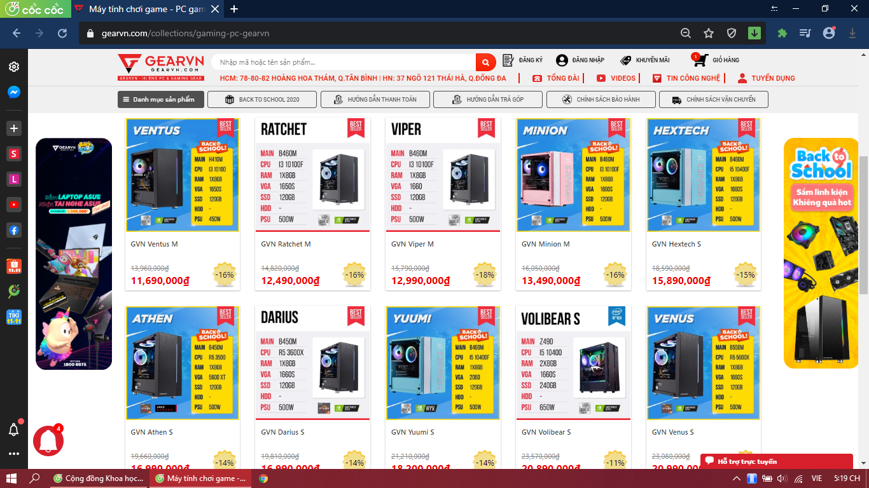This screenshot has height=488, width=869.
Task: Open Chrome from the taskbar
Action: pyautogui.click(x=263, y=478)
